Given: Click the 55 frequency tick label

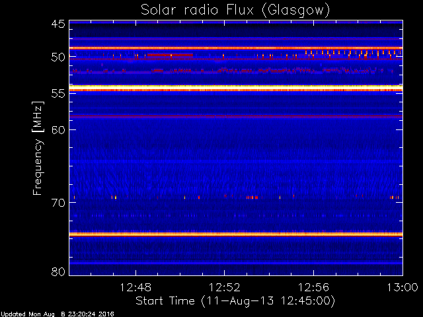Looking at the screenshot, I should tap(58, 94).
